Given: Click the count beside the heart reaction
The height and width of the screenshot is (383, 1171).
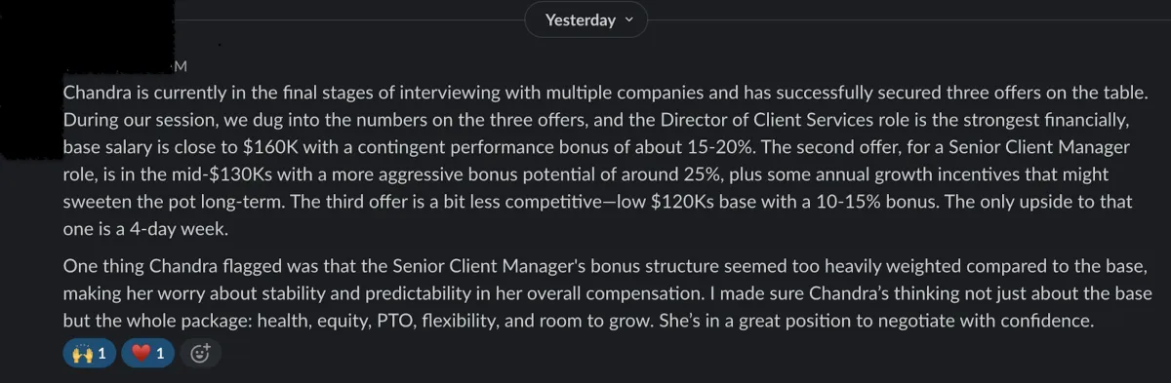Looking at the screenshot, I should 161,354.
